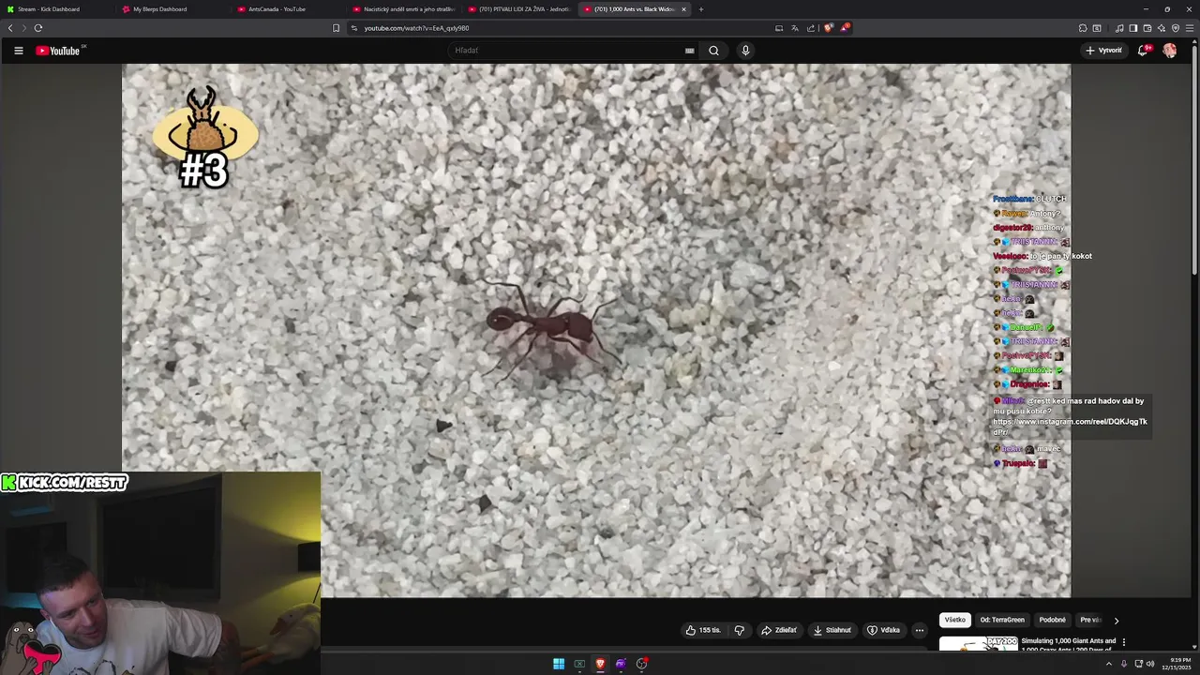Screen dimensions: 1200x675
Task: Reload the page with the refresh icon
Action: [x=37, y=28]
